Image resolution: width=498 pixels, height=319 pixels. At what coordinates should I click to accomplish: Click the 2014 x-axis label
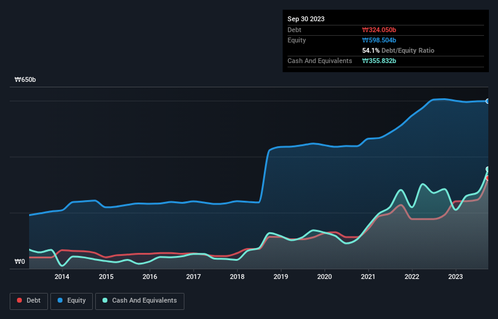pyautogui.click(x=62, y=277)
